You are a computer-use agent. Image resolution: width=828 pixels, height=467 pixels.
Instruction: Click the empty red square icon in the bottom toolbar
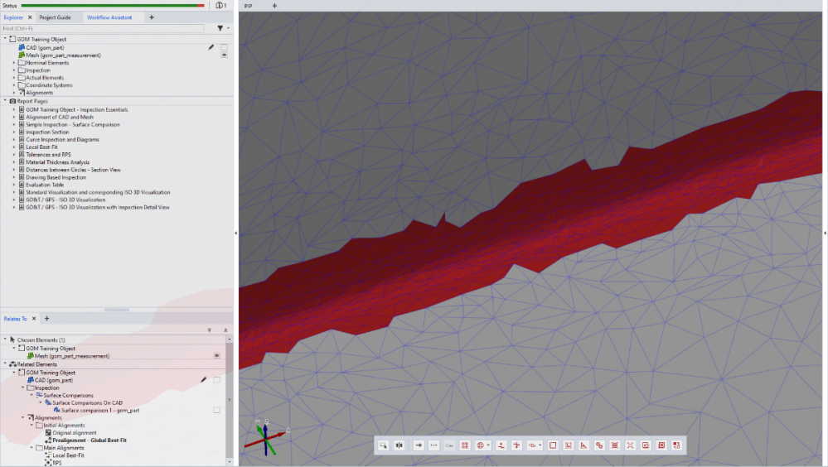[x=553, y=445]
